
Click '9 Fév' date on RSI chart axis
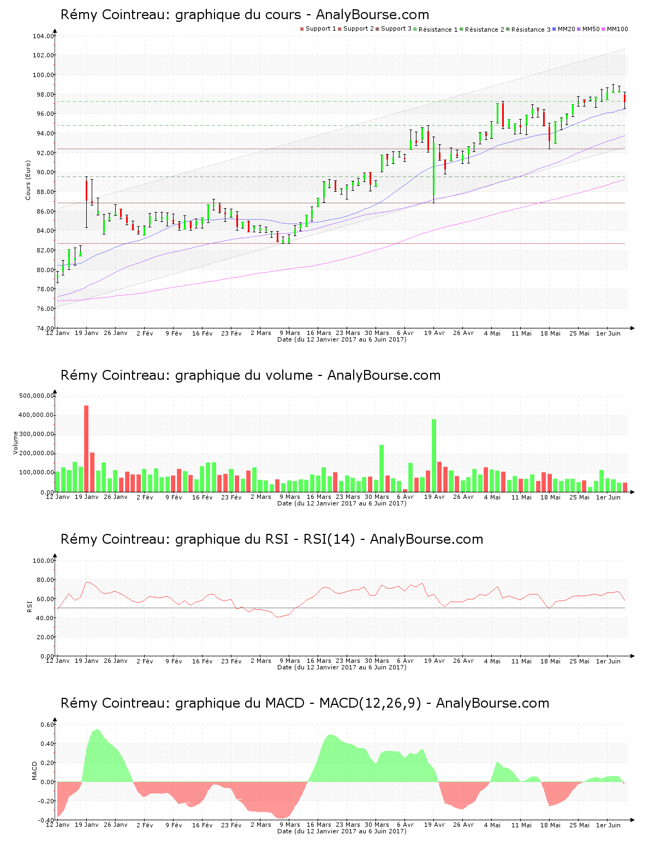[x=174, y=661]
